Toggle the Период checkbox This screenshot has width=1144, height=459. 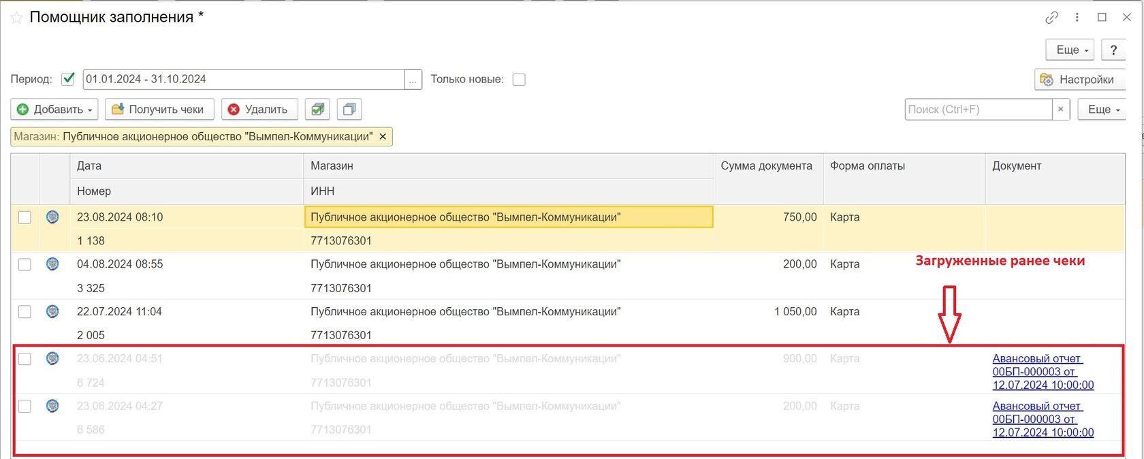68,79
